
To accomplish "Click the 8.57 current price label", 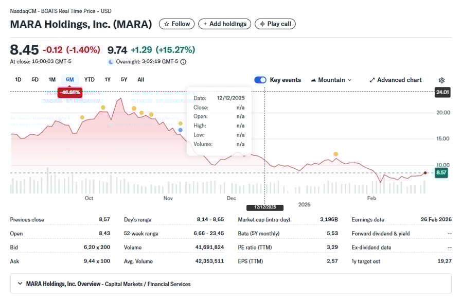I will 441,173.
